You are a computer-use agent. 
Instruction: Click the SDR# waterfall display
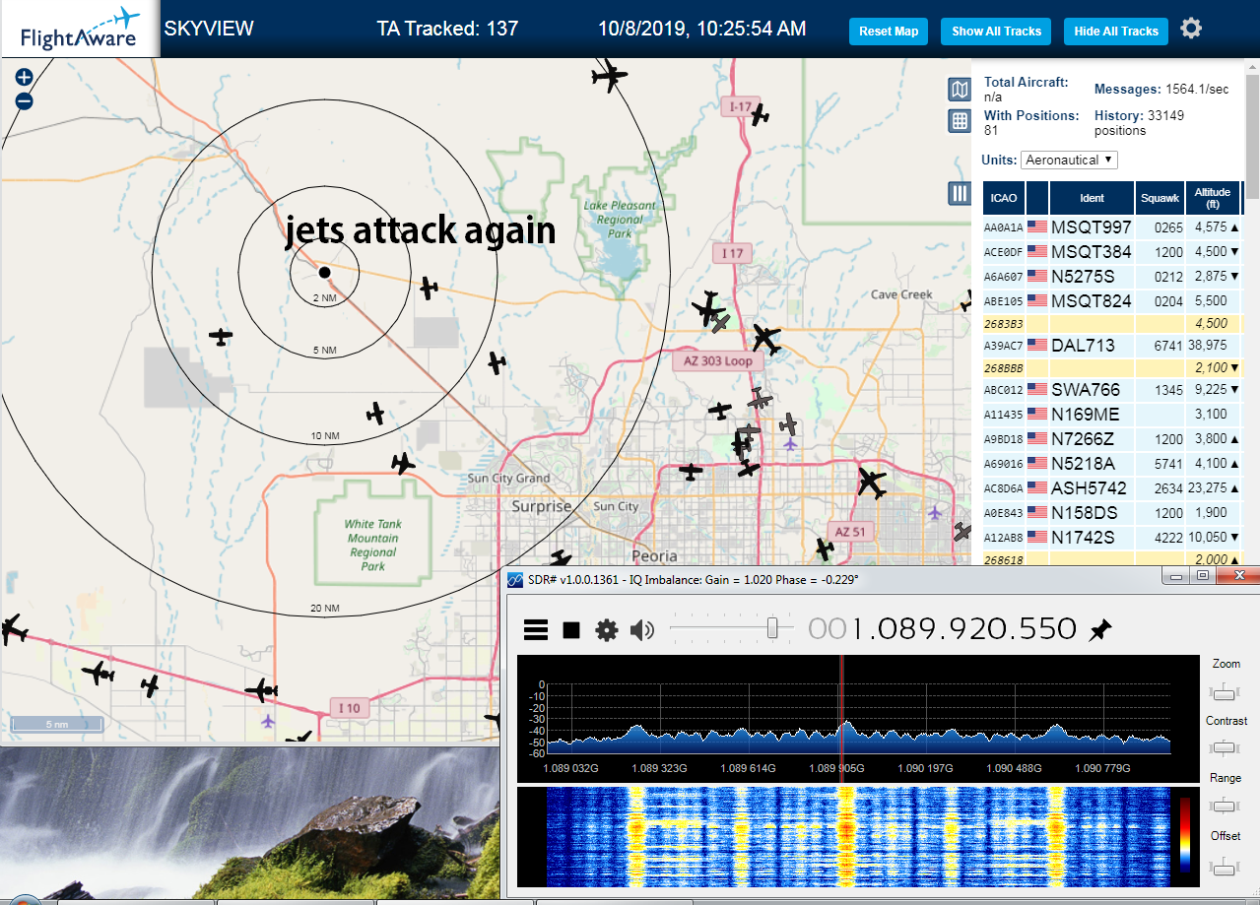click(858, 836)
